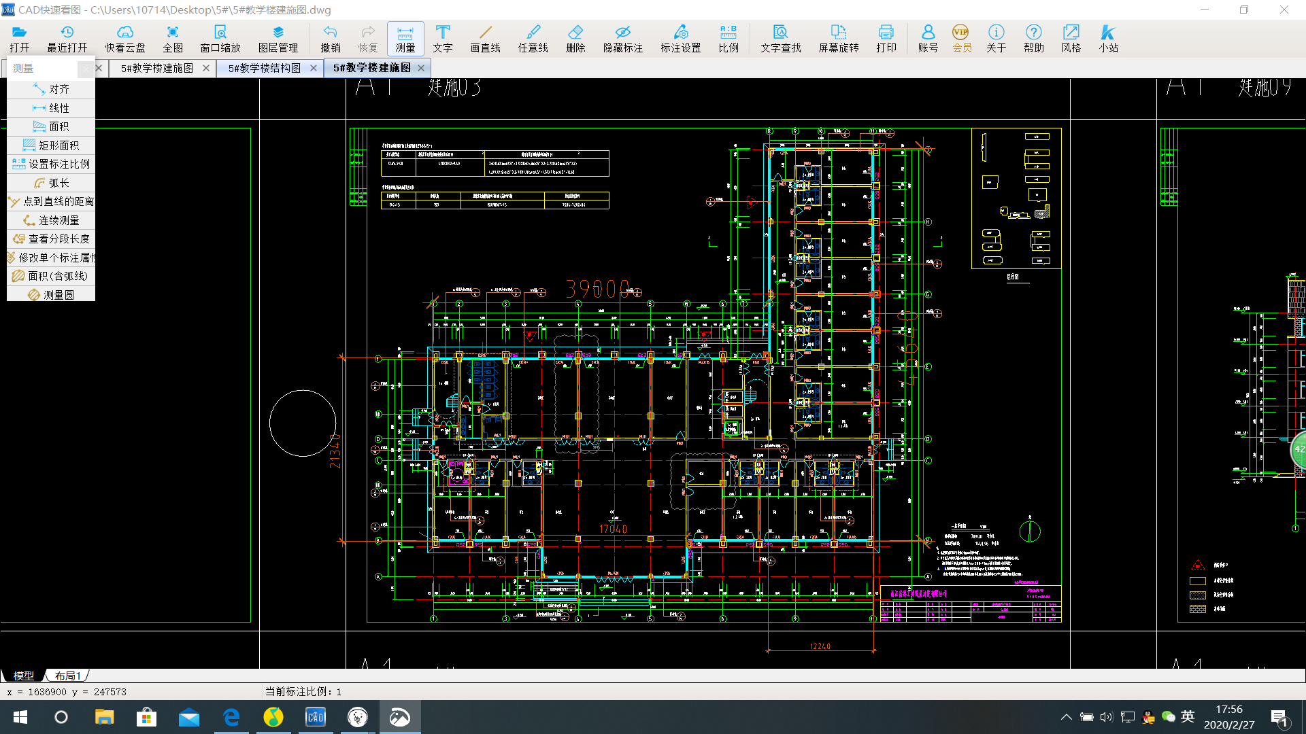Open 图层管理 layer manager
Image resolution: width=1306 pixels, height=734 pixels.
click(278, 39)
